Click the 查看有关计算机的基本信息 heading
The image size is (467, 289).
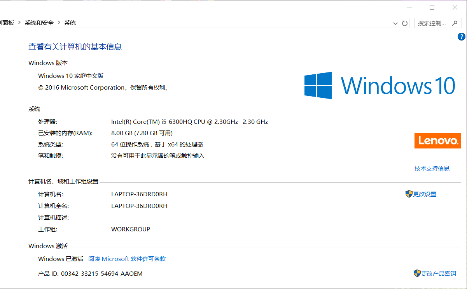point(75,47)
